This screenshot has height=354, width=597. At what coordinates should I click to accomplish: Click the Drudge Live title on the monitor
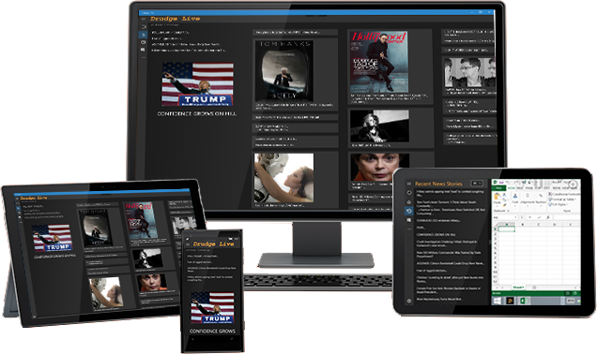tap(175, 19)
